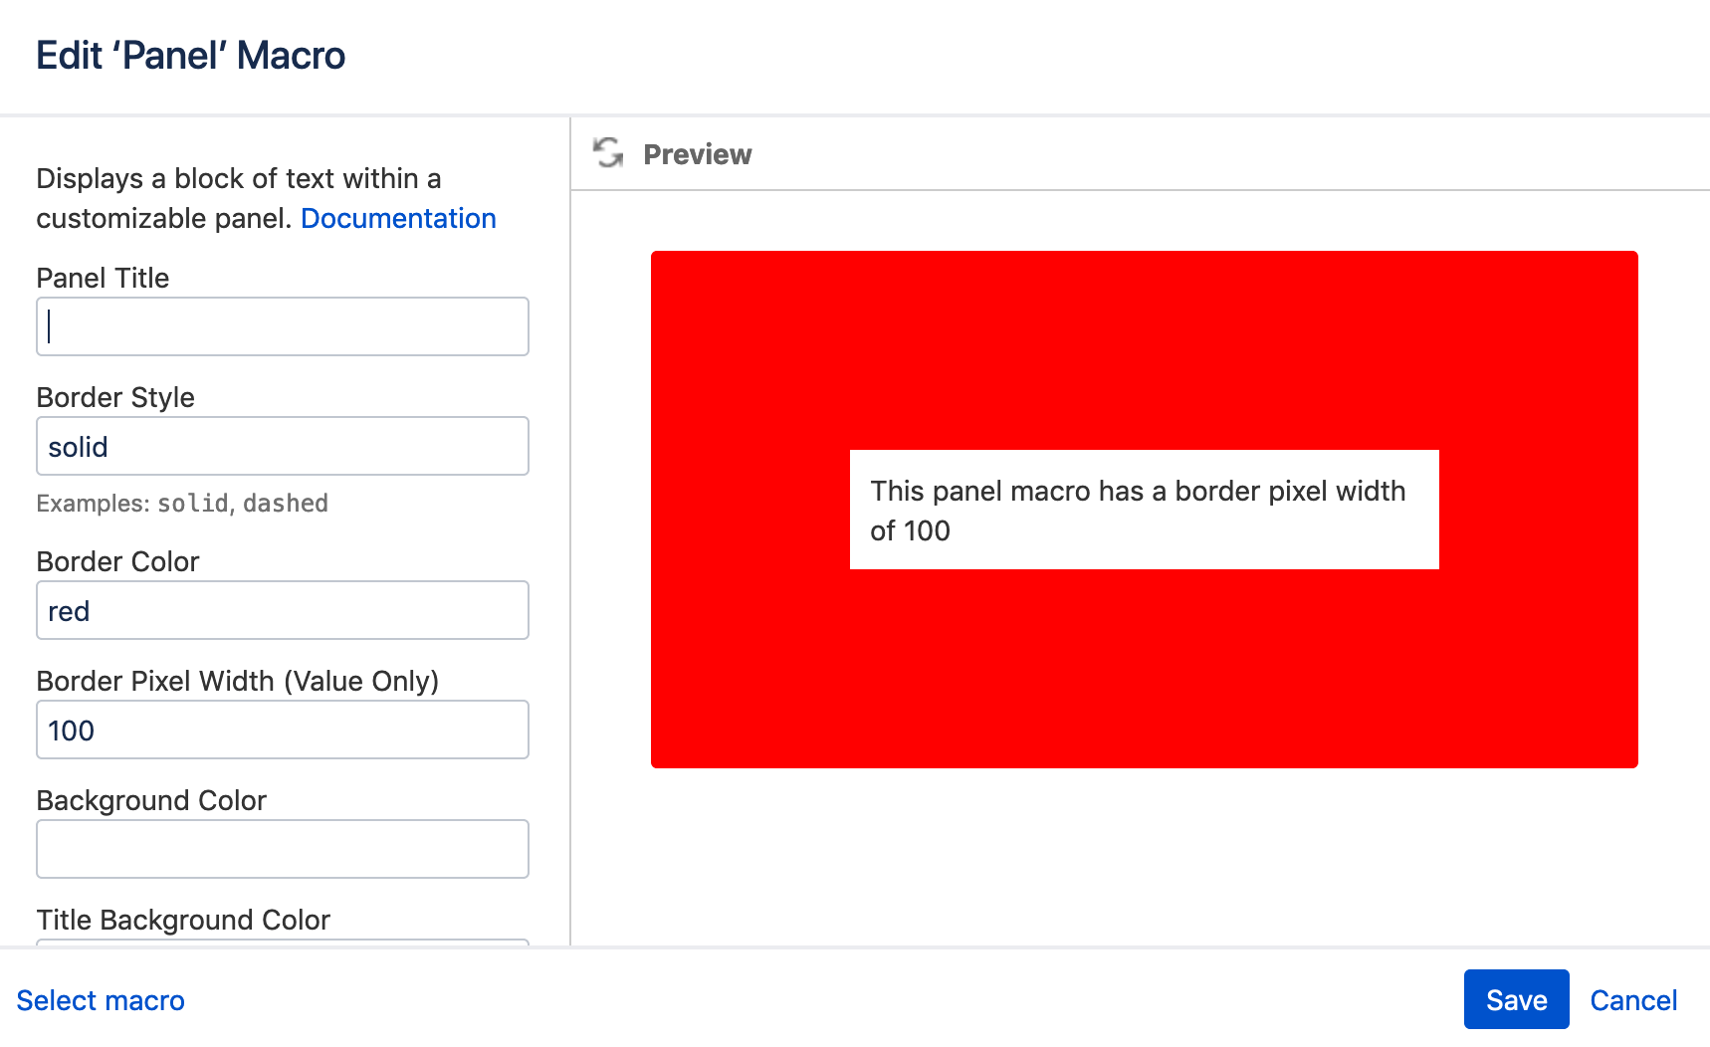This screenshot has height=1047, width=1710.
Task: Refresh the macro preview
Action: tap(608, 153)
